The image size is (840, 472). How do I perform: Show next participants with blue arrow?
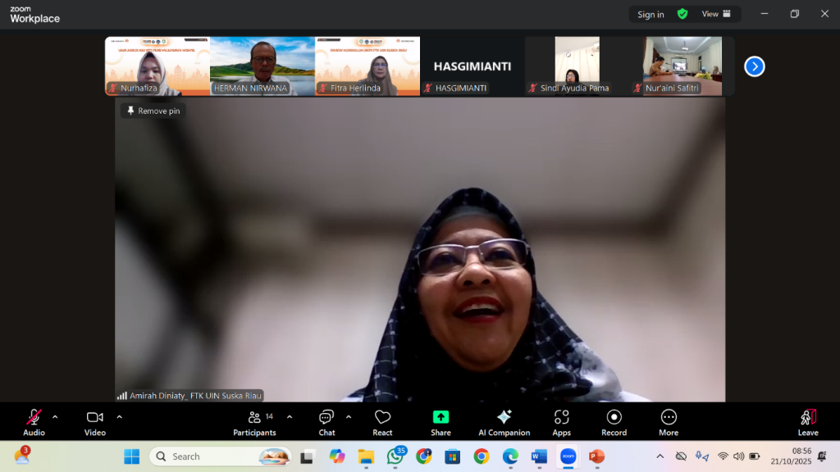pos(754,66)
